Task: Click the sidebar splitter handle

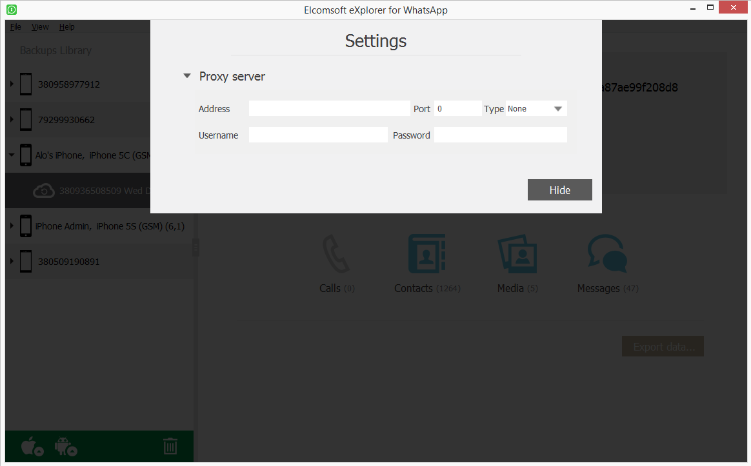Action: [195, 248]
